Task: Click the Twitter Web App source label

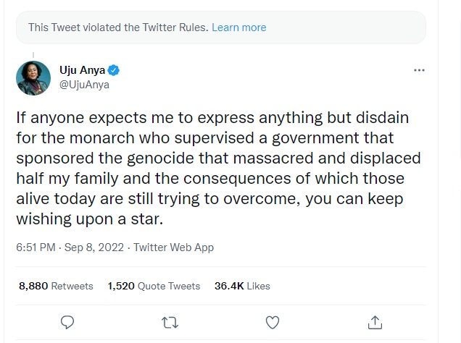Action: [x=173, y=247]
